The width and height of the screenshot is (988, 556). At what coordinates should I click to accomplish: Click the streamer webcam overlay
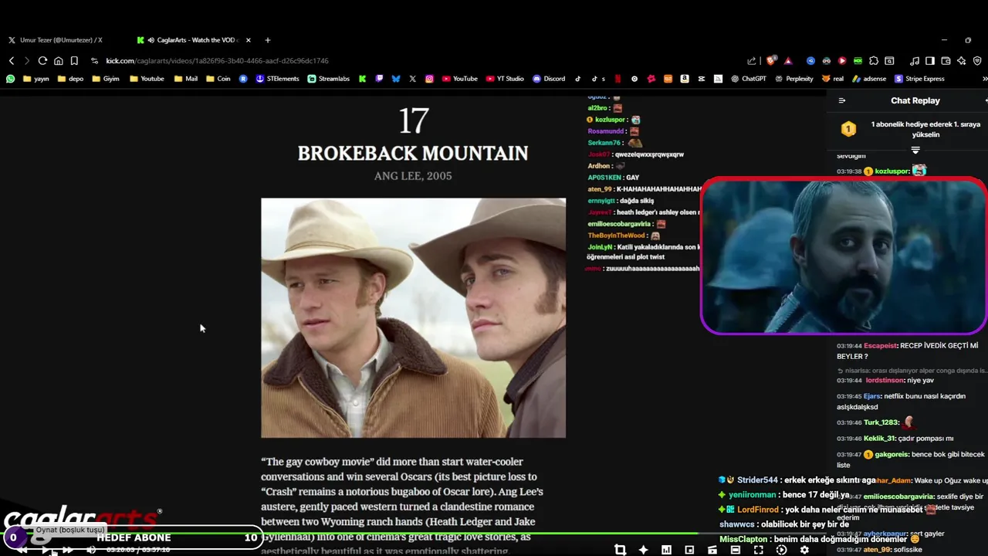pyautogui.click(x=844, y=256)
